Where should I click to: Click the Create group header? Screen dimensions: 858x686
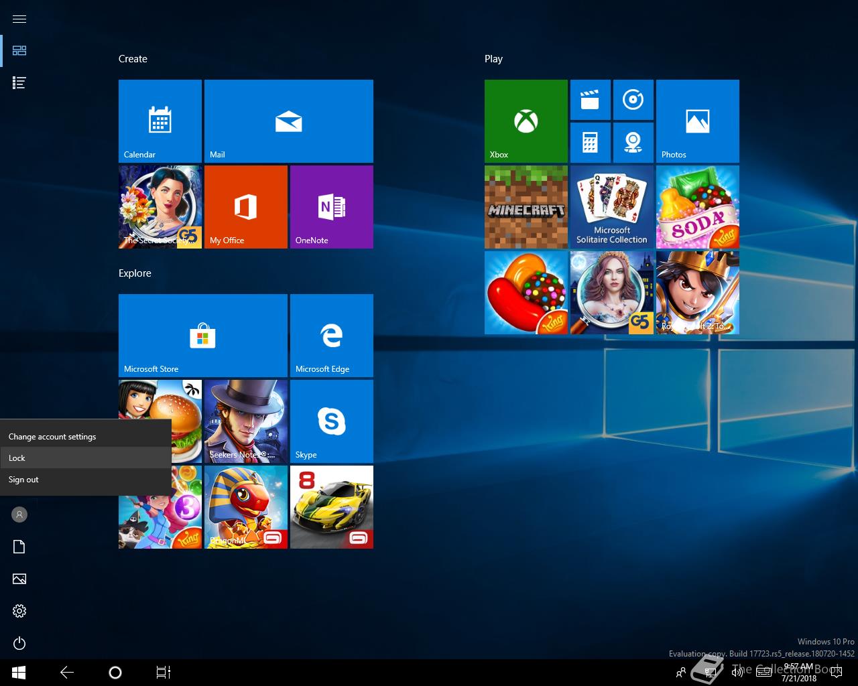(133, 59)
